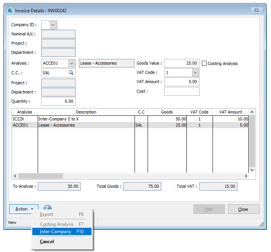The image size is (271, 252).
Task: Click the Close button
Action: [244, 209]
